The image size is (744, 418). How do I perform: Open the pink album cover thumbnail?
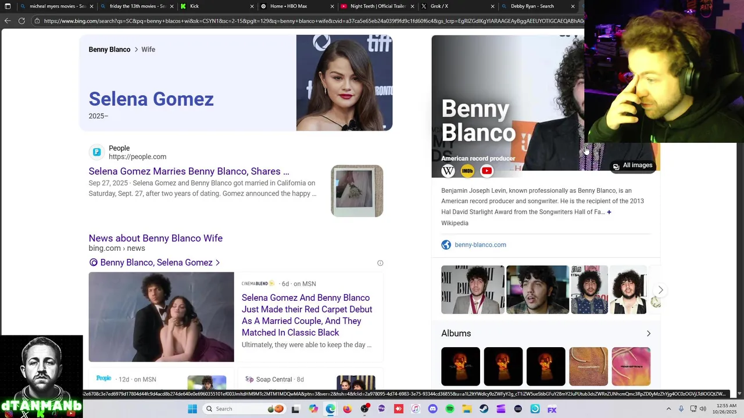tap(631, 366)
